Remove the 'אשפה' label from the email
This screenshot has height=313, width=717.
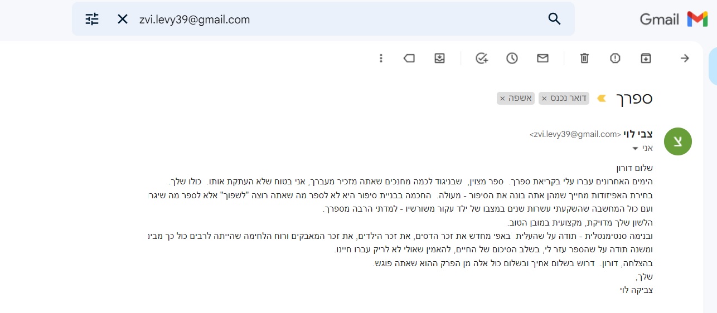tap(502, 99)
